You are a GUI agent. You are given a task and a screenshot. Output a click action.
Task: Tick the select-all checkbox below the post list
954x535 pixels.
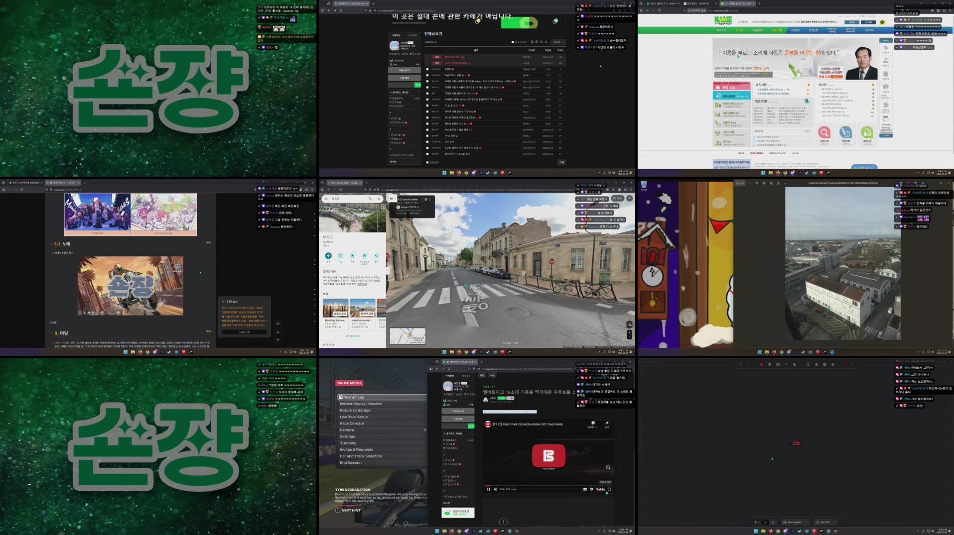(427, 162)
